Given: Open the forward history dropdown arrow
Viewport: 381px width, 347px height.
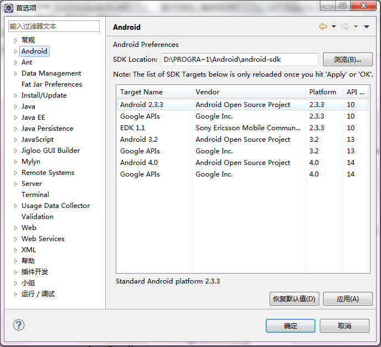Looking at the screenshot, I should tap(356, 26).
